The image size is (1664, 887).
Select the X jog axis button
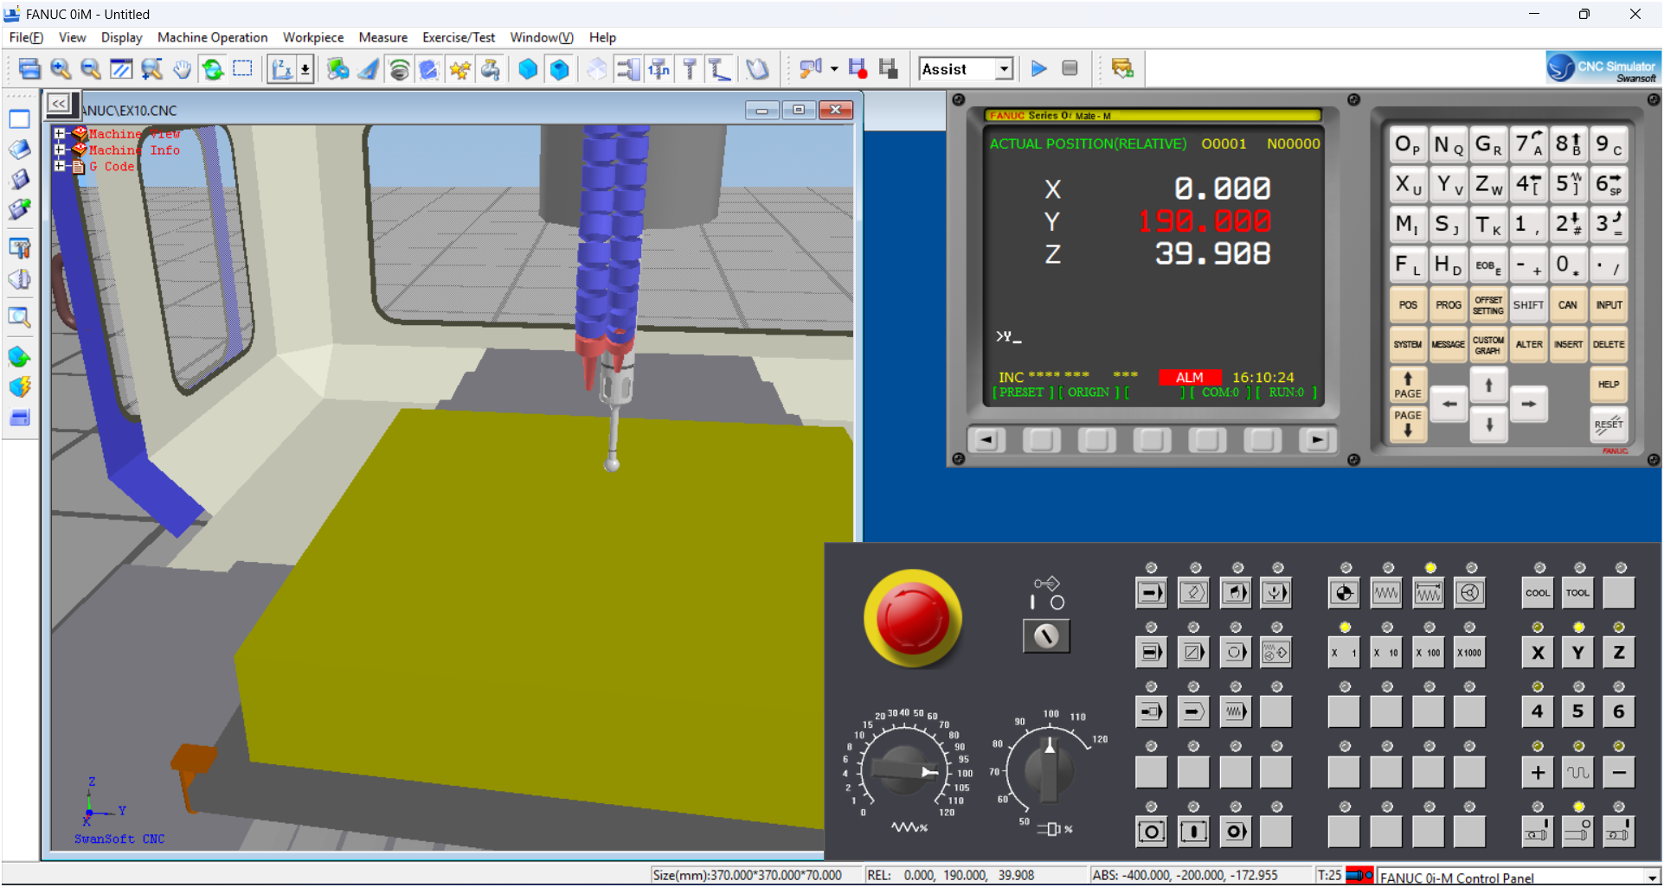click(x=1538, y=654)
